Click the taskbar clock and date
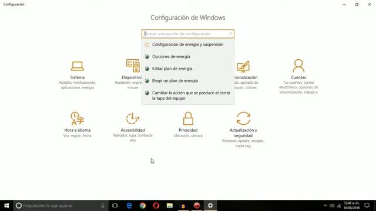This screenshot has height=211, width=376. pos(352,206)
